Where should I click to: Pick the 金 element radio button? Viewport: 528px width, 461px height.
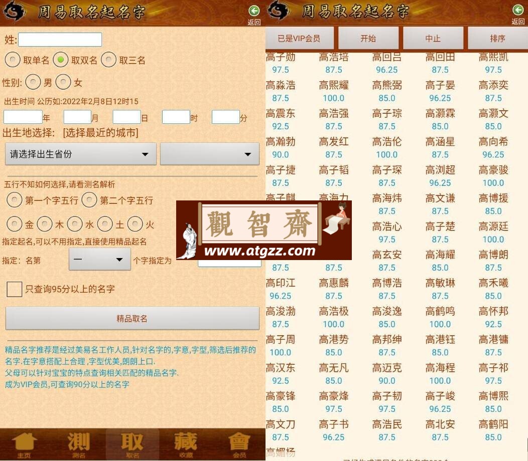coord(15,224)
